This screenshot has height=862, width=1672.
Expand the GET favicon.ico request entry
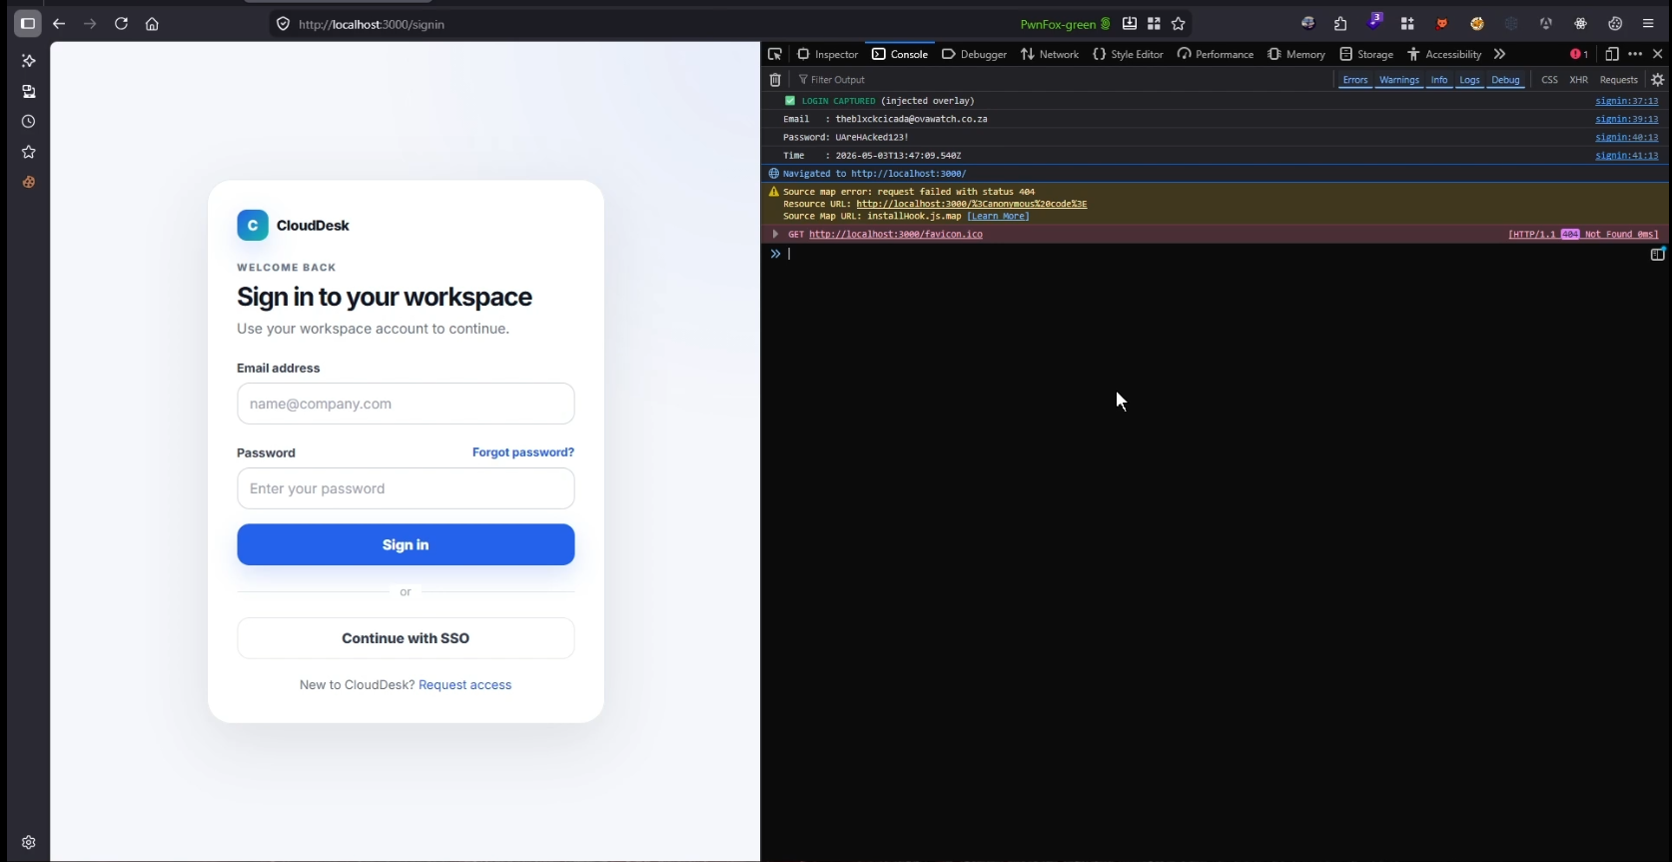[x=775, y=234]
